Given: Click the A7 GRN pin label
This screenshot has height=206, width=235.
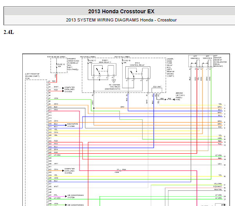Looking at the screenshot, I should click(53, 98).
